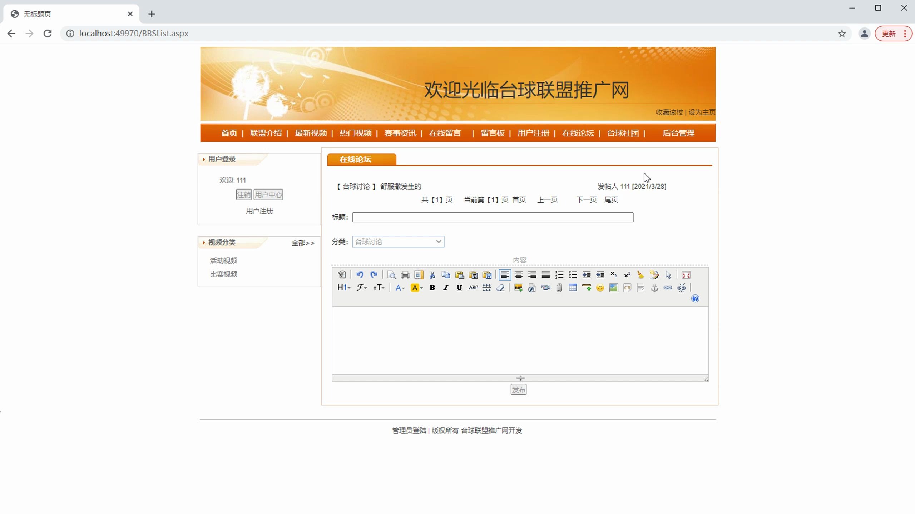This screenshot has height=514, width=915.
Task: Select all content with the cursor icon
Action: 668,274
